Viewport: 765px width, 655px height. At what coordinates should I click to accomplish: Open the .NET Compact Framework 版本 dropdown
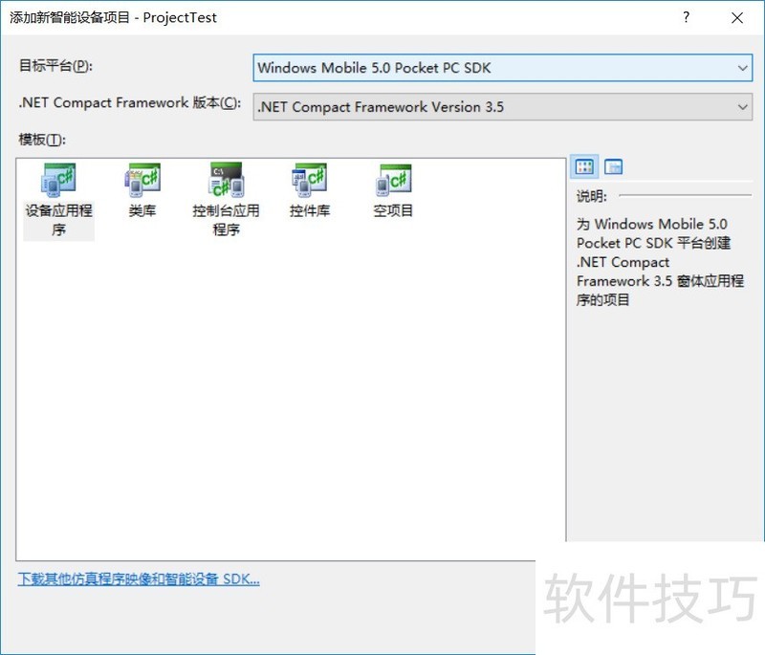click(x=502, y=107)
